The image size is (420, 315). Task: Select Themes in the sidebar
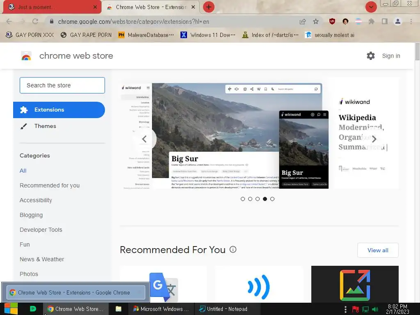[x=45, y=126]
